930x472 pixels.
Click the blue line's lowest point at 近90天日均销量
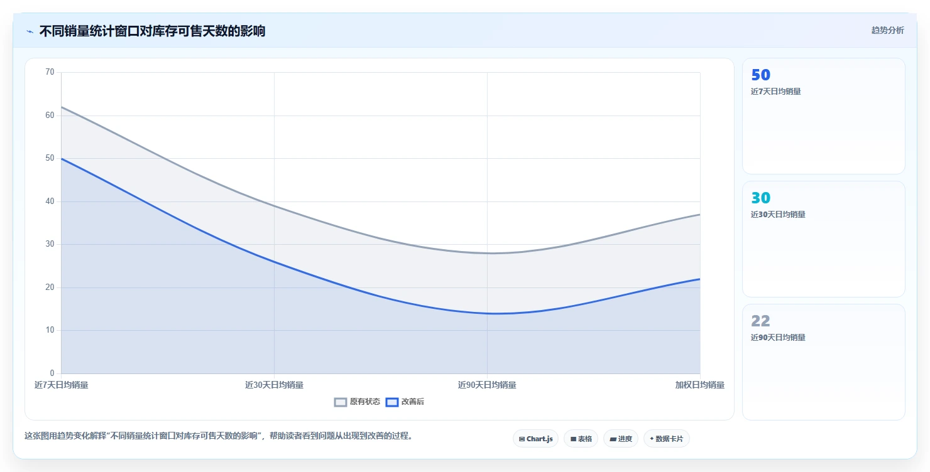pyautogui.click(x=487, y=313)
